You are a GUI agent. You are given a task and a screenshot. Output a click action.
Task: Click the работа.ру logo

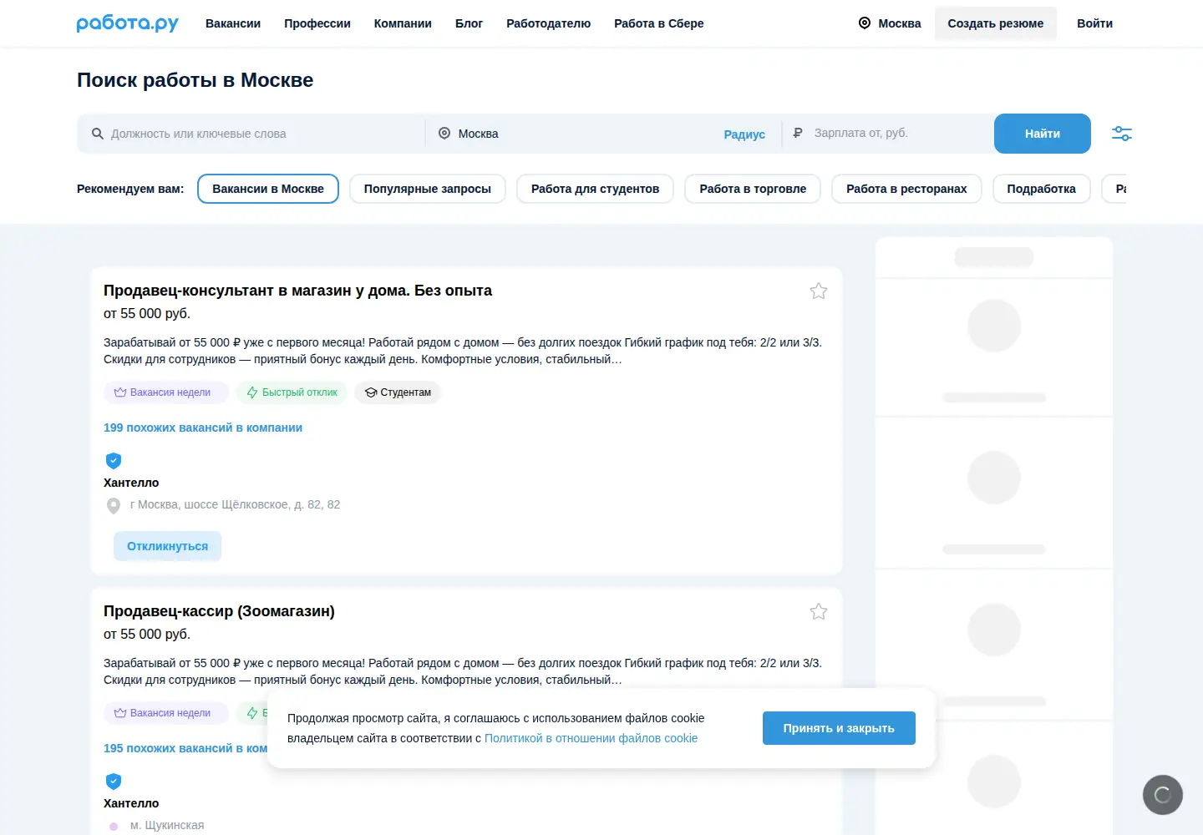128,23
